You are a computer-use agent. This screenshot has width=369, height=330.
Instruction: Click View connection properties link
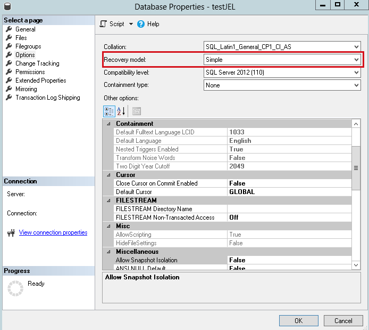(53, 232)
